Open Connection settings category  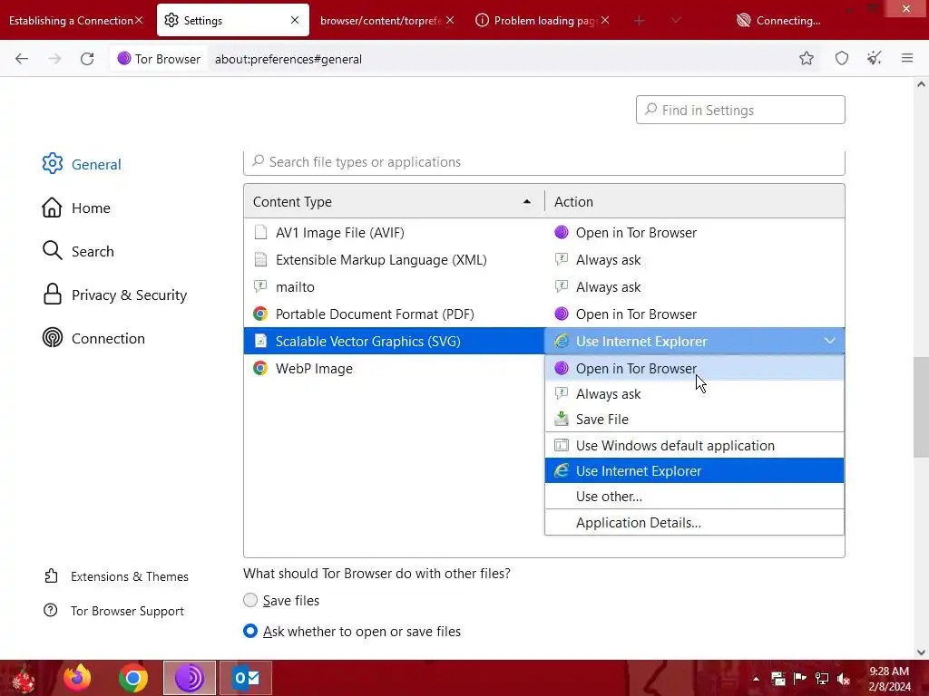[93, 338]
